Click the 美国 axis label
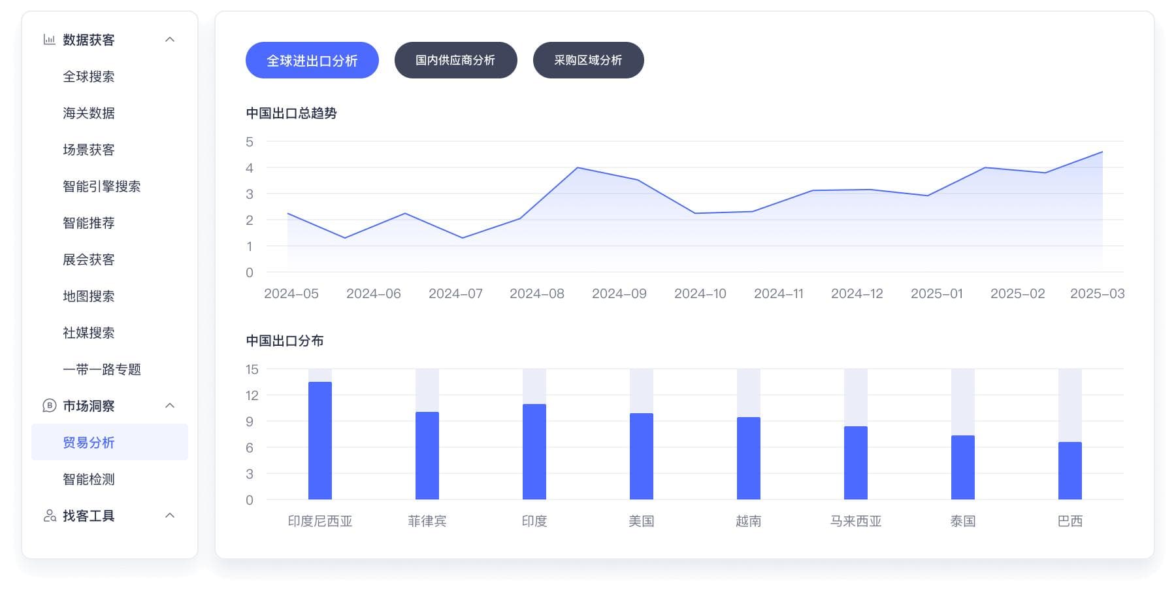The height and width of the screenshot is (591, 1176). point(642,521)
